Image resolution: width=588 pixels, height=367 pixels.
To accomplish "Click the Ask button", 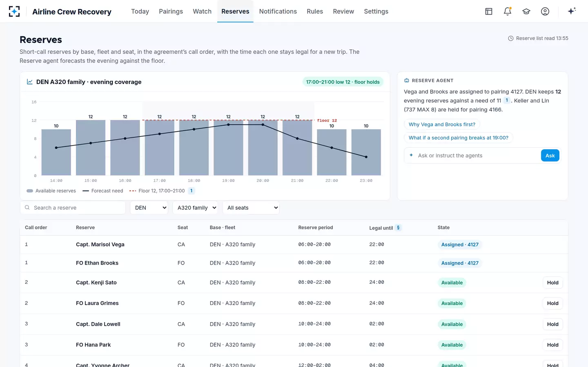I will click(550, 155).
